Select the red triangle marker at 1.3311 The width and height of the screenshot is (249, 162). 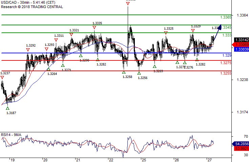(56, 40)
